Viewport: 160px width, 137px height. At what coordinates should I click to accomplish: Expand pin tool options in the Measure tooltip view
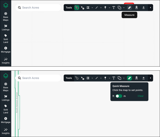(110, 7)
